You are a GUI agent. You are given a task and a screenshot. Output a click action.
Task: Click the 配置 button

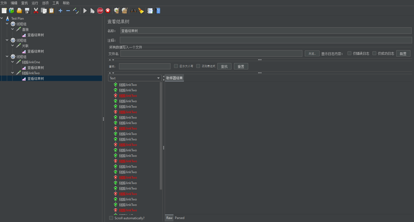tap(403, 54)
